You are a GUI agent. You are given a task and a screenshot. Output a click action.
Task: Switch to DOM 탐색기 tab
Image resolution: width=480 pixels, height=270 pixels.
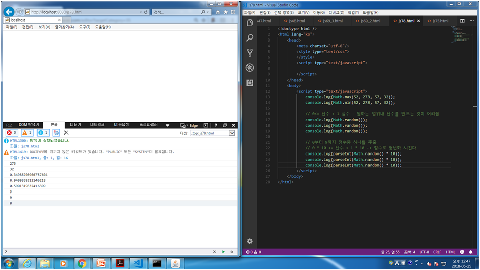click(29, 125)
